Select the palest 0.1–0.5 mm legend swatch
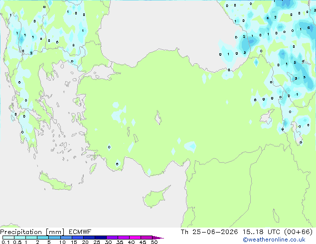The image size is (316, 244). click(x=8, y=238)
